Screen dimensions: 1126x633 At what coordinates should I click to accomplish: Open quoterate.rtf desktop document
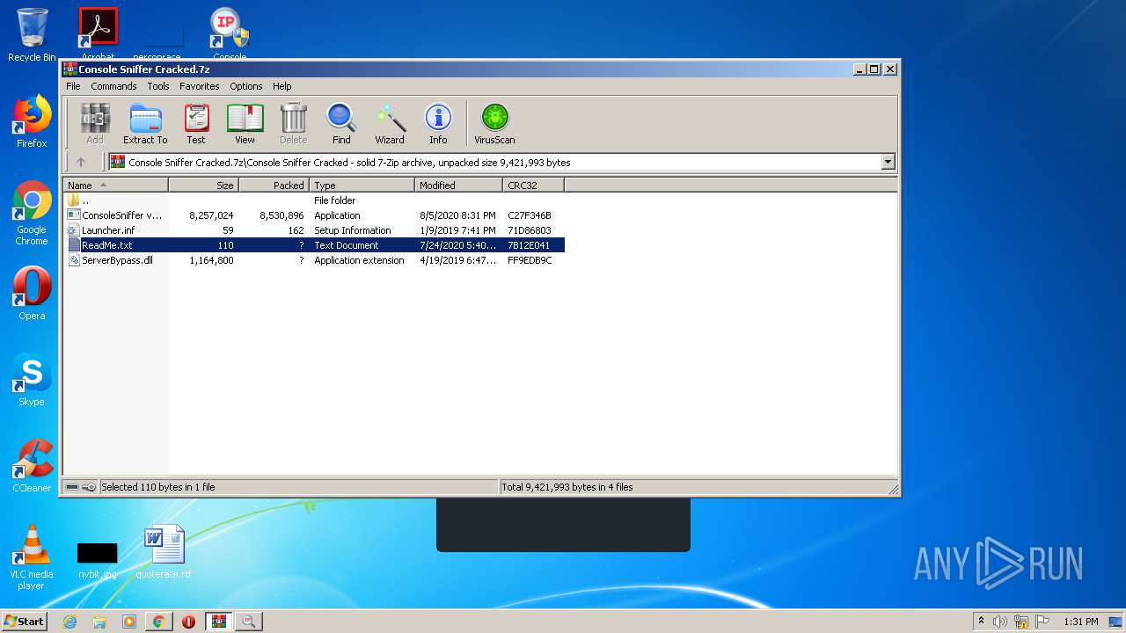[x=164, y=552]
